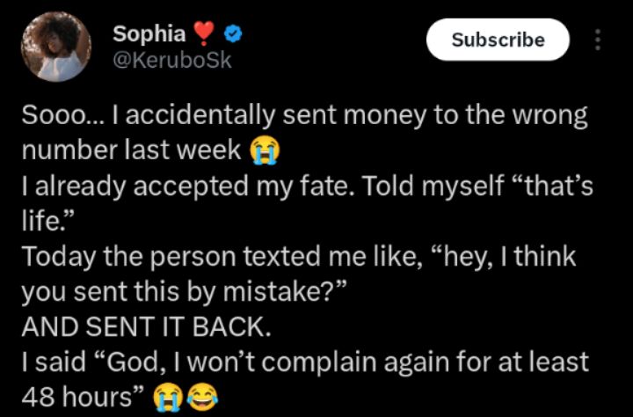
Task: Open the @KeruboSk handle link
Action: click(172, 62)
